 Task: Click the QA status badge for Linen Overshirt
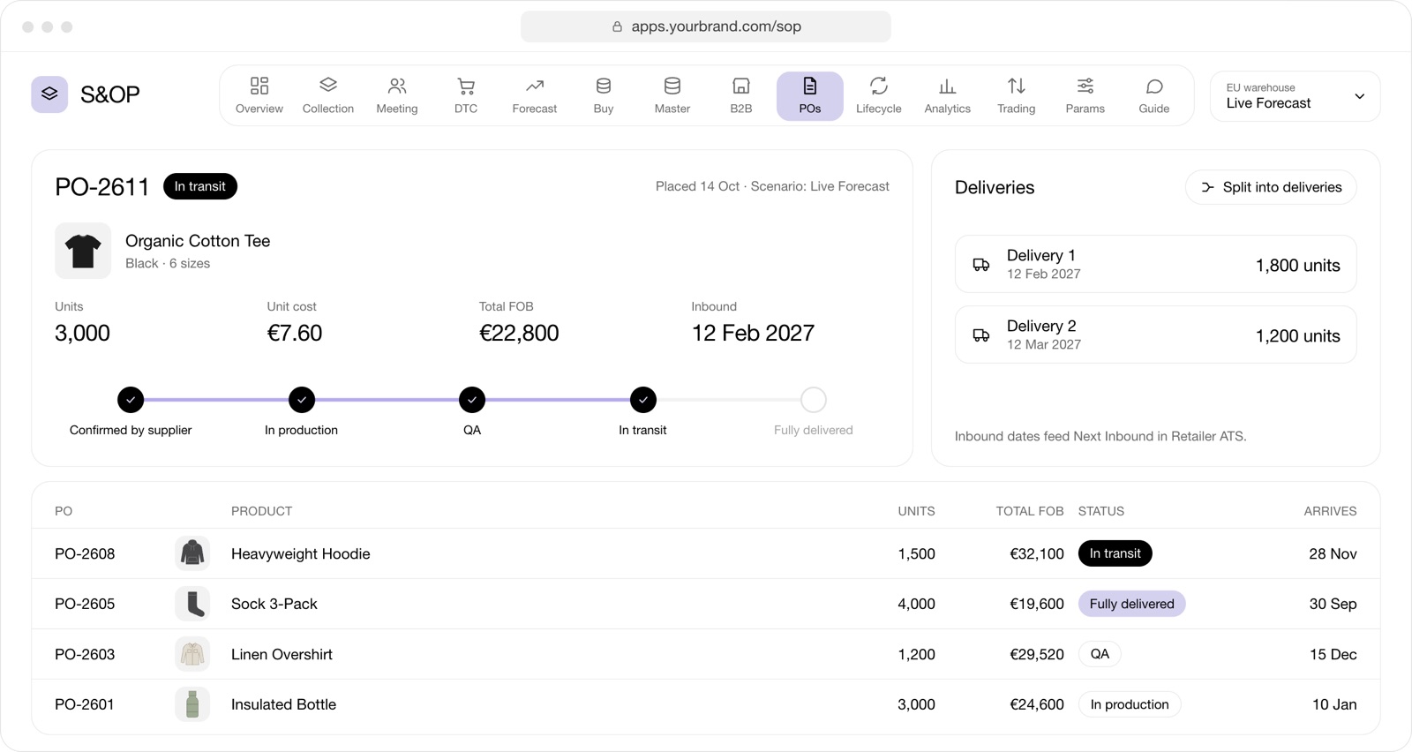coord(1100,654)
